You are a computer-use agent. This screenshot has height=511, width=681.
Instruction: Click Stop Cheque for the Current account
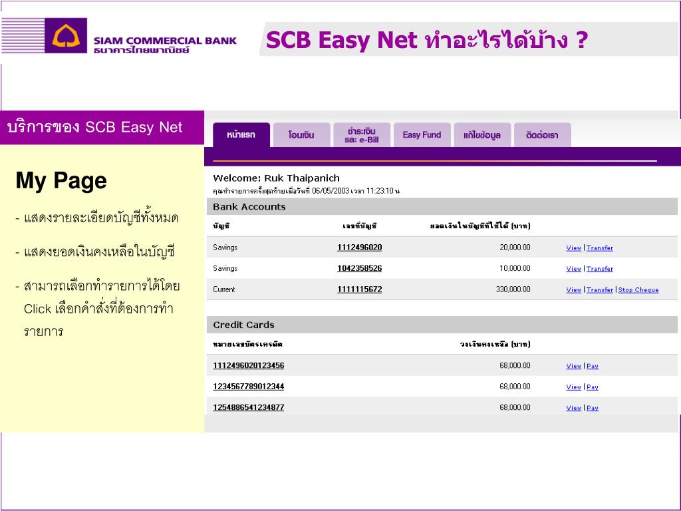(x=638, y=289)
